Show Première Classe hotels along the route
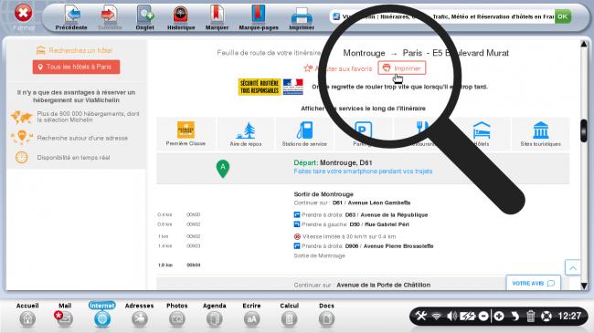This screenshot has height=333, width=594. [186, 134]
